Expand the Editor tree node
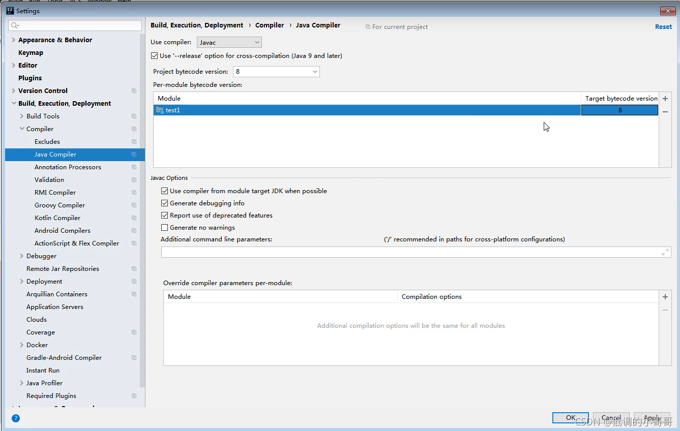 pyautogui.click(x=14, y=66)
